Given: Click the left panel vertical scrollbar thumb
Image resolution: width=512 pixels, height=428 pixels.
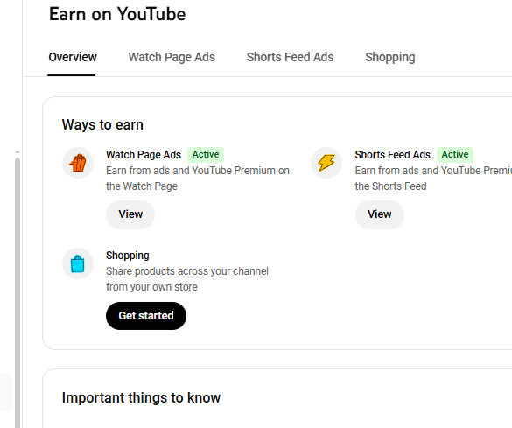Looking at the screenshot, I should [x=18, y=292].
